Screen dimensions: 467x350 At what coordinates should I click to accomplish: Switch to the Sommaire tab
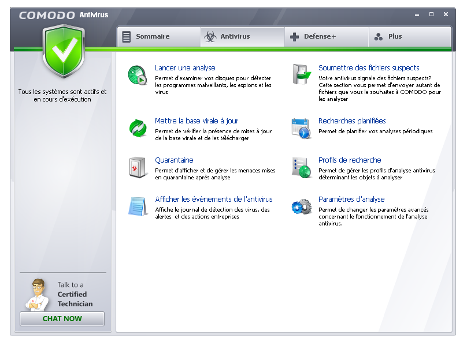(x=159, y=36)
